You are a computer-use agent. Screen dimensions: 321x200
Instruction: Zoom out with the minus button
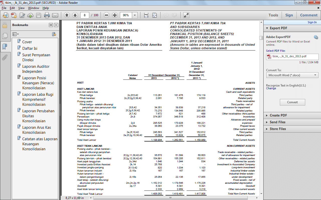107,15
